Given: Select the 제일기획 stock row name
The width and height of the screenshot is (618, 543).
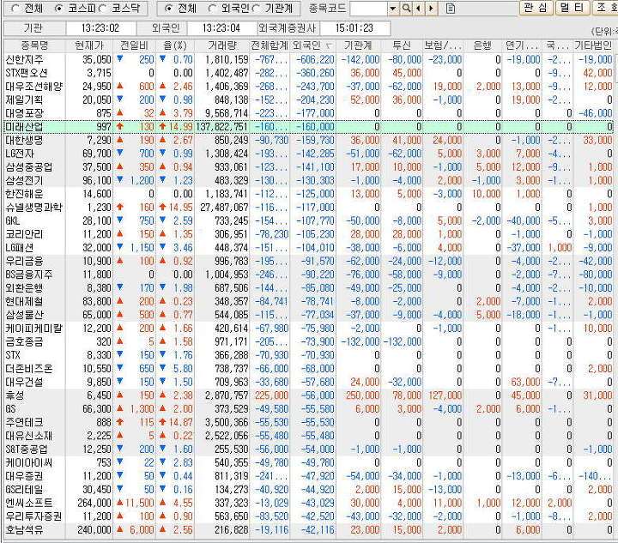Looking at the screenshot, I should (x=24, y=100).
